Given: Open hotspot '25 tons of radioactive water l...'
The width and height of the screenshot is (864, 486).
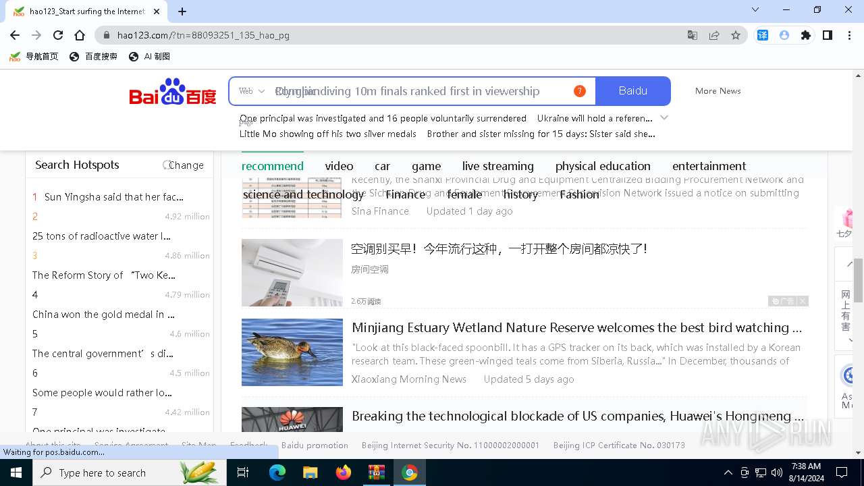Looking at the screenshot, I should click(x=101, y=236).
